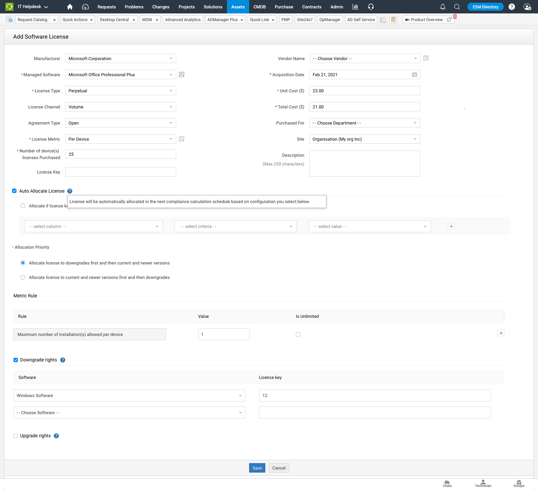The width and height of the screenshot is (538, 490).
Task: Click the search magnifier icon
Action: (x=457, y=7)
